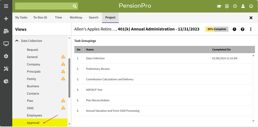Click the Allen's Apples Retire… plan name
This screenshot has height=127, width=258.
click(x=96, y=29)
